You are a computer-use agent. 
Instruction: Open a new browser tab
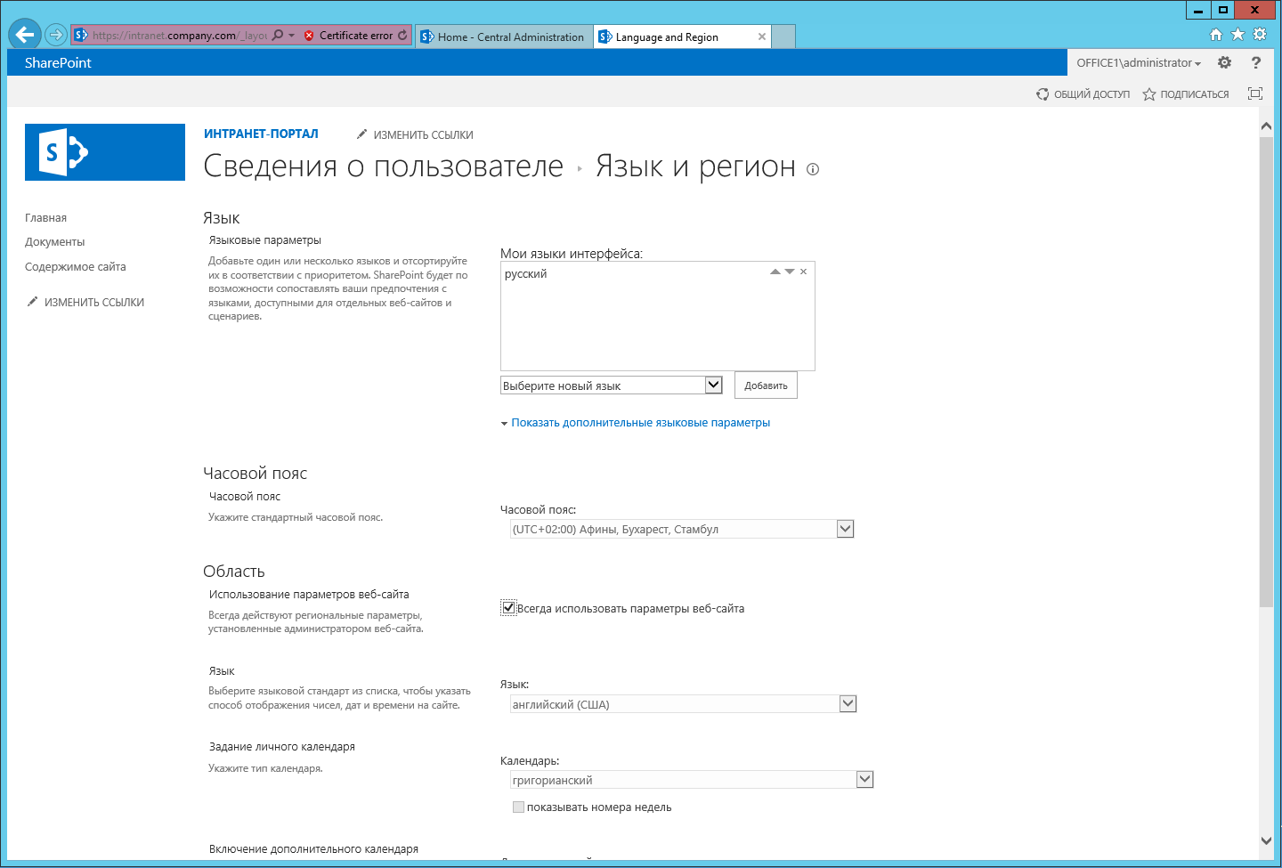(x=783, y=37)
